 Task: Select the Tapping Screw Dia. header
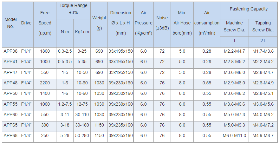point(263,26)
